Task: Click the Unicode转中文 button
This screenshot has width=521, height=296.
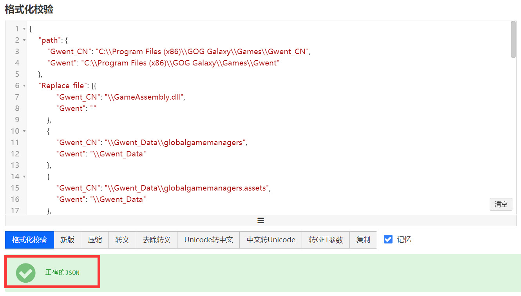Action: 208,240
